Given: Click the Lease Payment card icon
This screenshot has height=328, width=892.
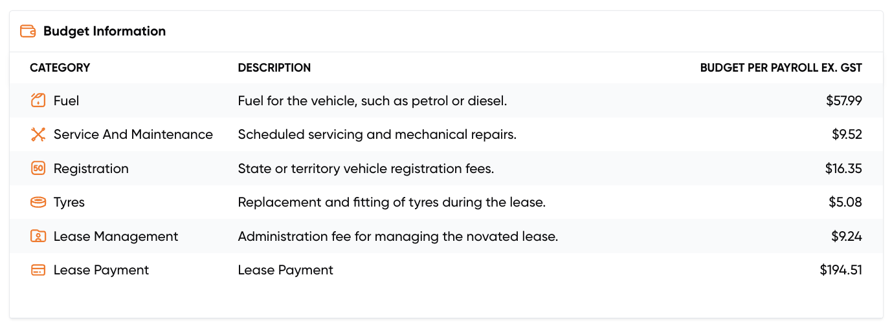Looking at the screenshot, I should pos(38,270).
